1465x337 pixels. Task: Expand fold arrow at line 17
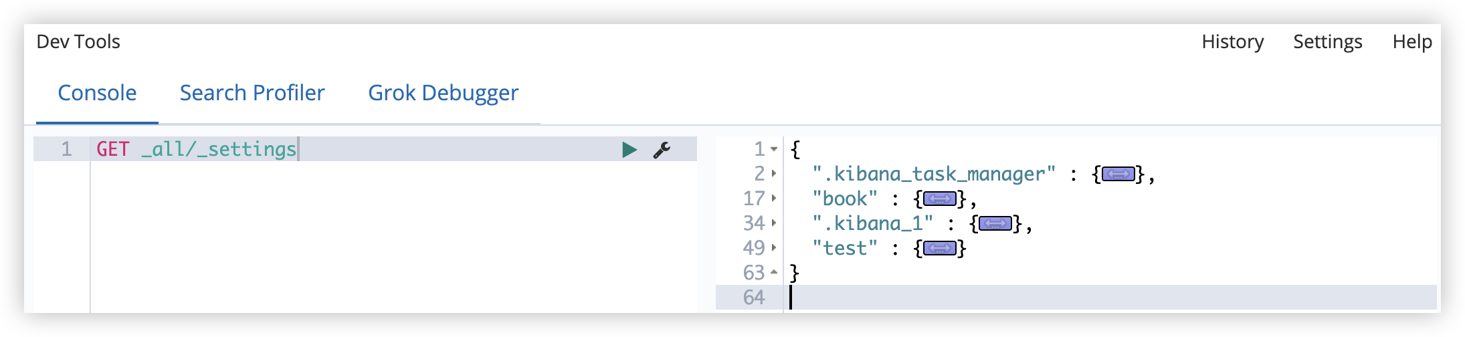pyautogui.click(x=774, y=199)
